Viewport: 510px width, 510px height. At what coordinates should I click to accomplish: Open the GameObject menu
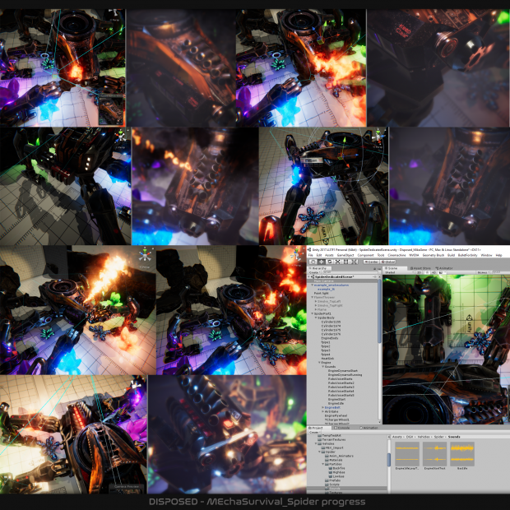click(x=345, y=255)
